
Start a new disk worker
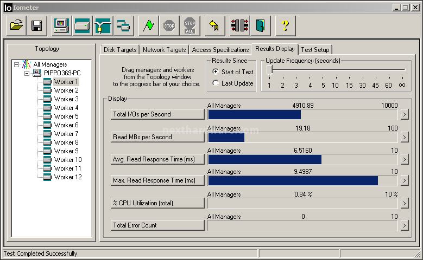pyautogui.click(x=83, y=26)
